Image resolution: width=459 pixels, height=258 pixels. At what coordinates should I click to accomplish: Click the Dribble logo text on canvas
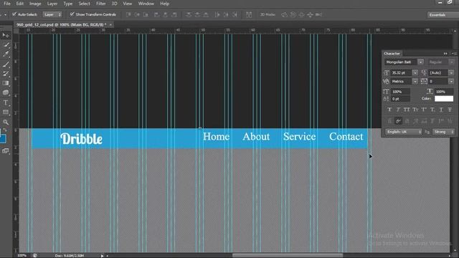pyautogui.click(x=81, y=138)
